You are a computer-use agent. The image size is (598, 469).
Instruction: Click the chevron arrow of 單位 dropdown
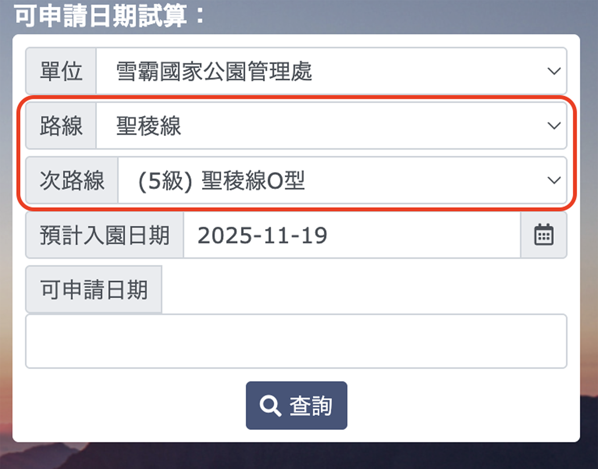[554, 71]
